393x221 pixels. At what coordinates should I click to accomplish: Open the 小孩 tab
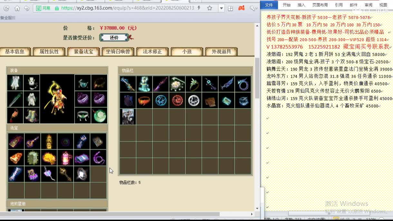[187, 52]
